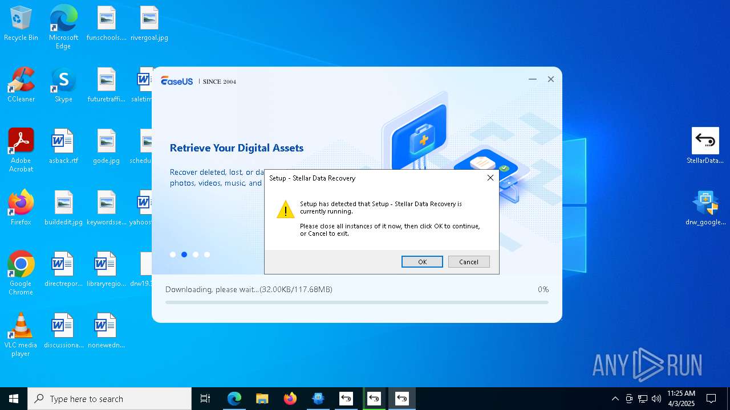
Task: Click the taskbar search box
Action: [109, 399]
